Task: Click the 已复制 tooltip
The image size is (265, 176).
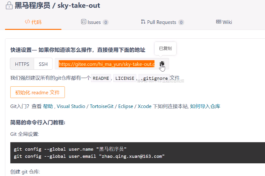Action: click(165, 49)
